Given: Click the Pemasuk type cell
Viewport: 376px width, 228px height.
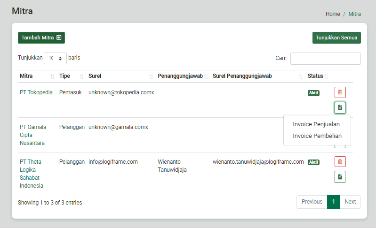Looking at the screenshot, I should tap(70, 92).
